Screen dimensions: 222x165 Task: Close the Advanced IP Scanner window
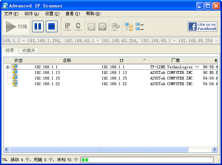coord(216,6)
